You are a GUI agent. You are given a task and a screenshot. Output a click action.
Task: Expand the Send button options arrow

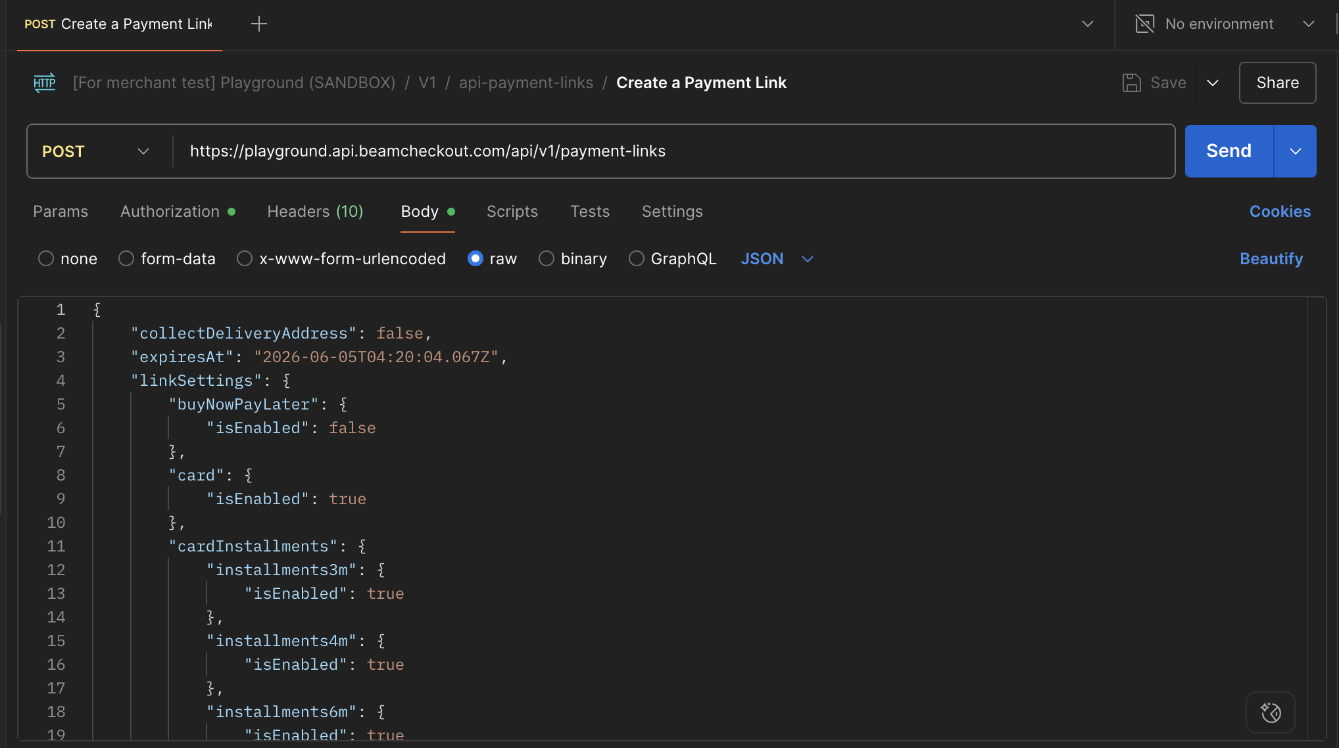click(x=1296, y=151)
